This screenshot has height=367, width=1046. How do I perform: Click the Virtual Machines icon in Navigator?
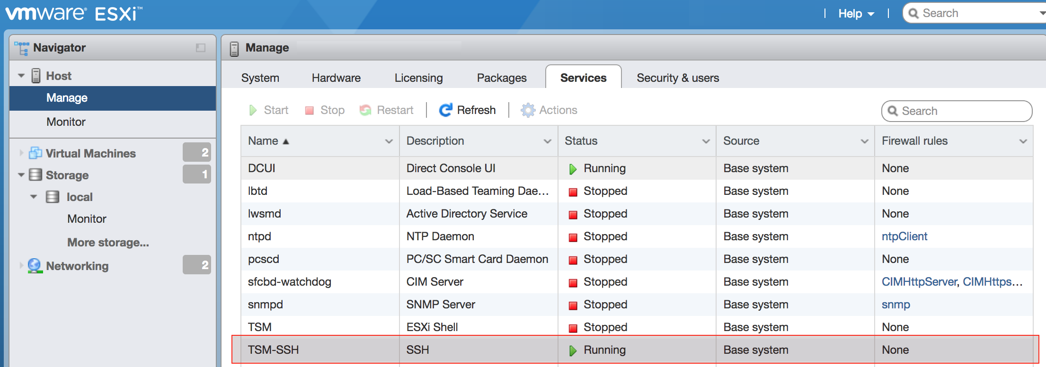click(35, 153)
